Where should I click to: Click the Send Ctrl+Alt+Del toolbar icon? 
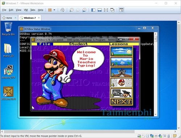(x=62, y=10)
